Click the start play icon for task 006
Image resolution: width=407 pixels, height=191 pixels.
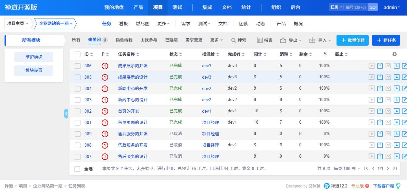pyautogui.click(x=372, y=66)
